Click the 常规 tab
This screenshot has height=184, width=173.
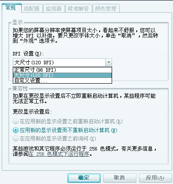[x=11, y=8]
